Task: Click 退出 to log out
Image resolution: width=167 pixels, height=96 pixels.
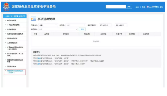Action: point(161,7)
